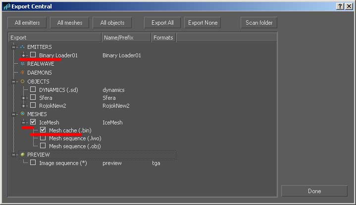Uncheck the Mesh cache (.bin) option
Viewport: 356px width, 205px height.
pyautogui.click(x=43, y=130)
